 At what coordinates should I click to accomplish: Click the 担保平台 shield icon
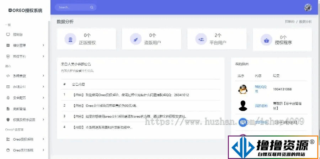8,56
